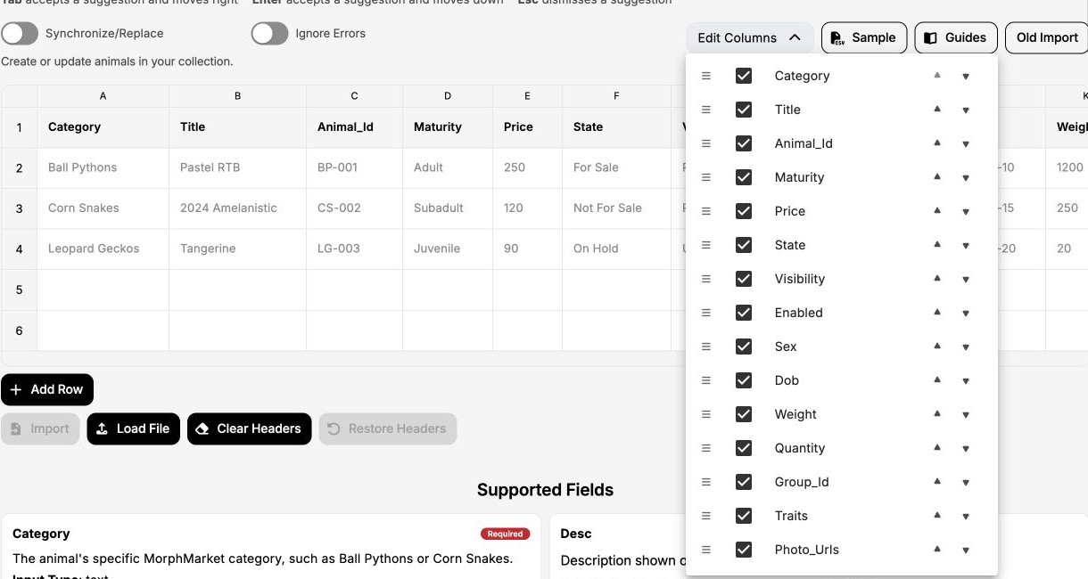Click the drag handle for Enabled column
The width and height of the screenshot is (1088, 579).
point(706,313)
